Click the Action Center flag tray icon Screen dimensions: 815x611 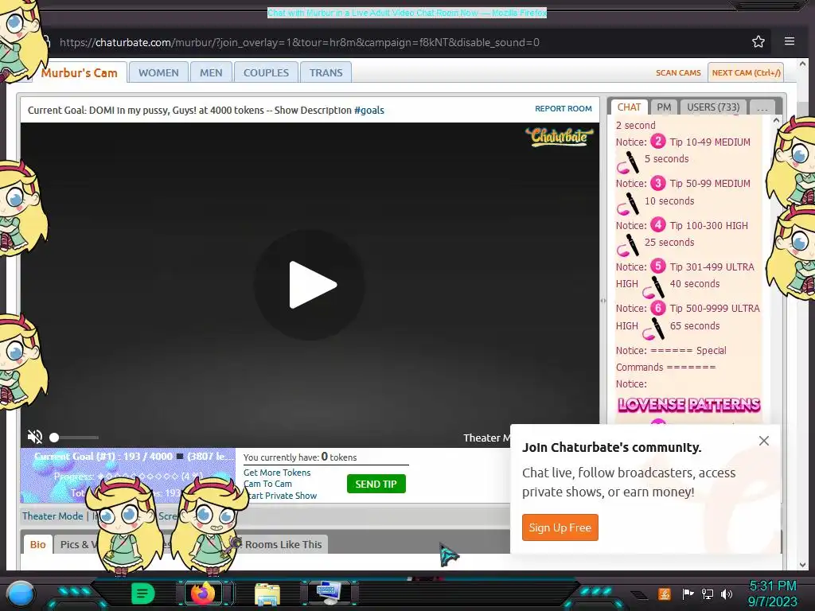(688, 593)
